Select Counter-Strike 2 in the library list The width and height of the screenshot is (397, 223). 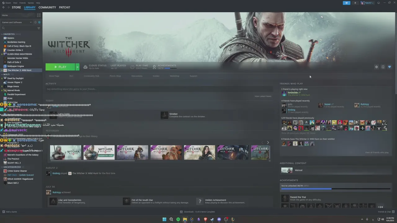[15, 50]
